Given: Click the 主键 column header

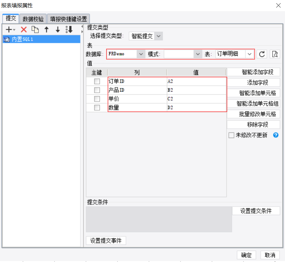Looking at the screenshot, I should [x=97, y=73].
